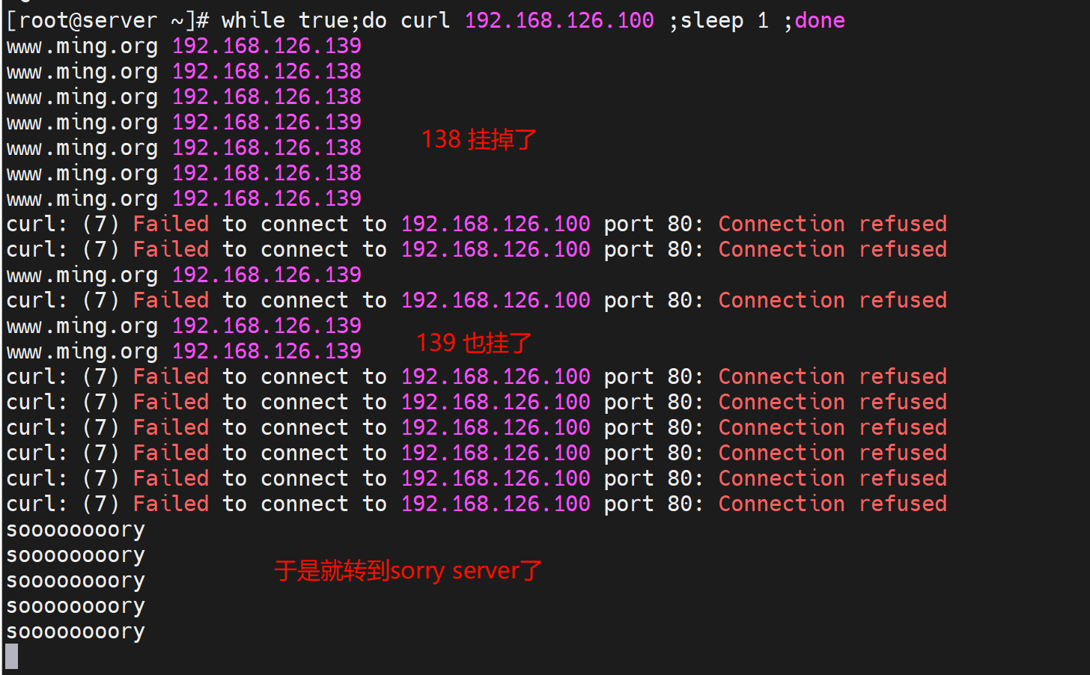Click the red '138 挂掉了' annotation
Image resolution: width=1090 pixels, height=675 pixels.
(x=479, y=140)
